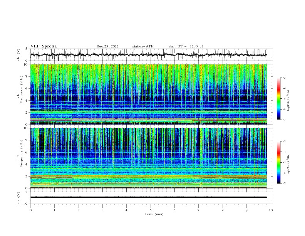
Task: Click the "Time (min)" axis label
Action: [154, 214]
